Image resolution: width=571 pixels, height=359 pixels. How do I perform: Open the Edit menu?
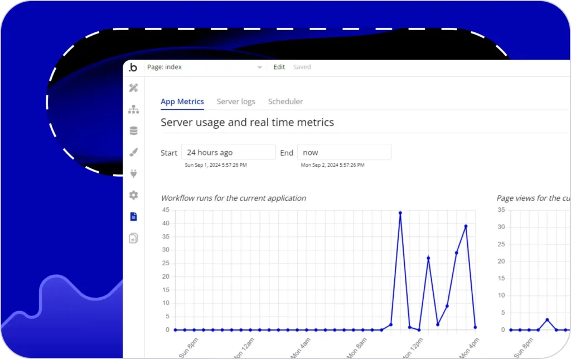coord(279,67)
